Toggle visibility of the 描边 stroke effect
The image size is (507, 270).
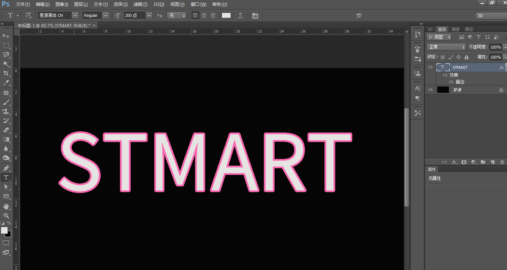tap(451, 82)
